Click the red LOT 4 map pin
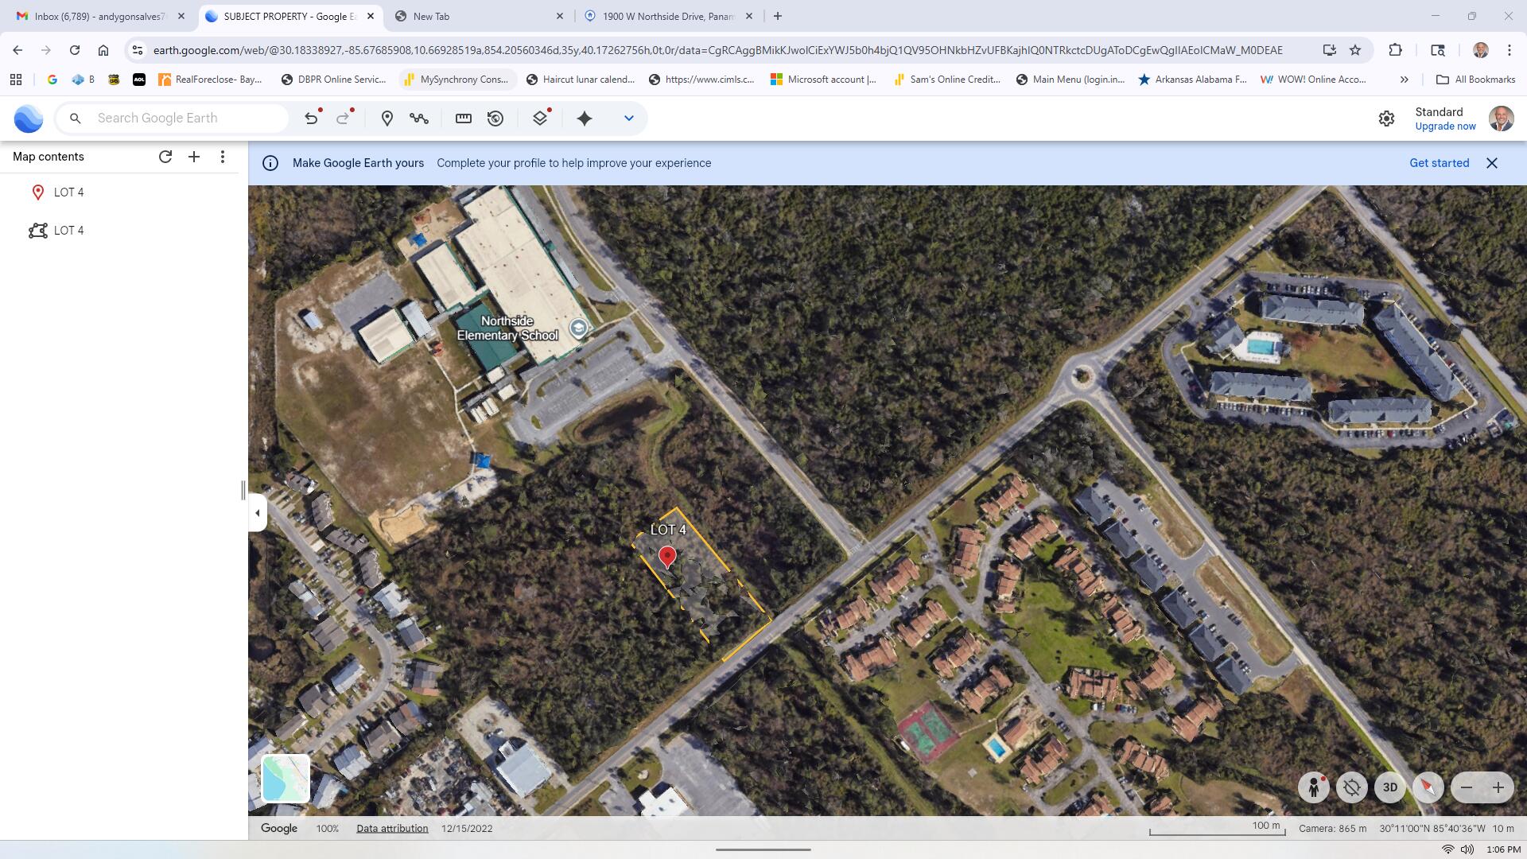 click(x=667, y=557)
